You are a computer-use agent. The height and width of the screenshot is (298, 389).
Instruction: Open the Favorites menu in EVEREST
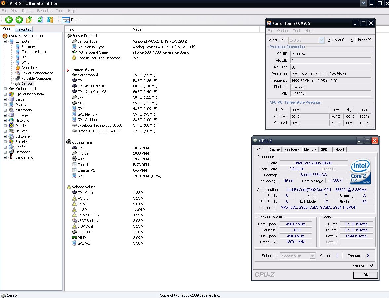tap(44, 11)
